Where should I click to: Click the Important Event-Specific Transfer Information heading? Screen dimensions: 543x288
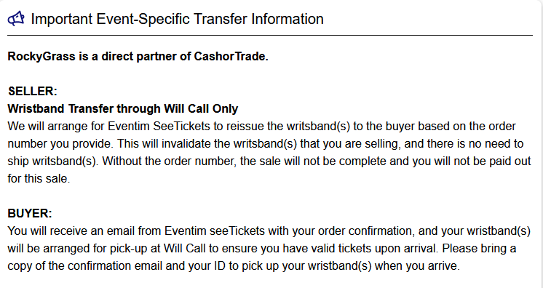(178, 19)
